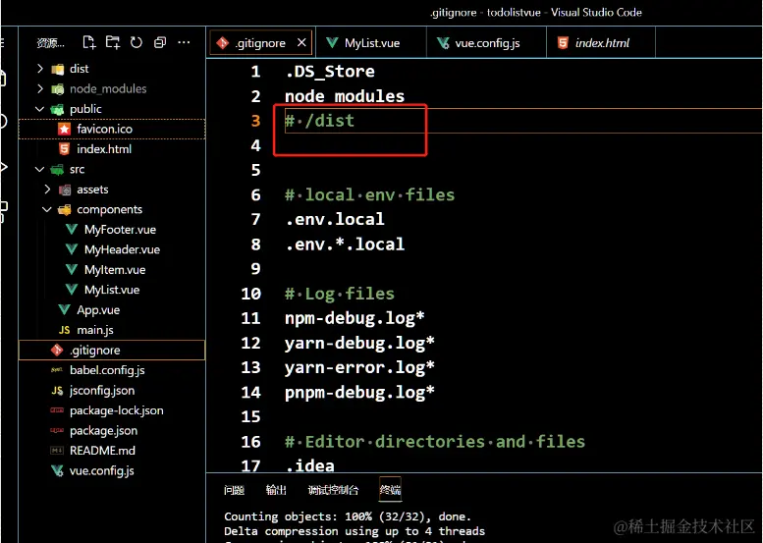The height and width of the screenshot is (543, 763).
Task: Click the favicon.ico star icon
Action: [64, 129]
